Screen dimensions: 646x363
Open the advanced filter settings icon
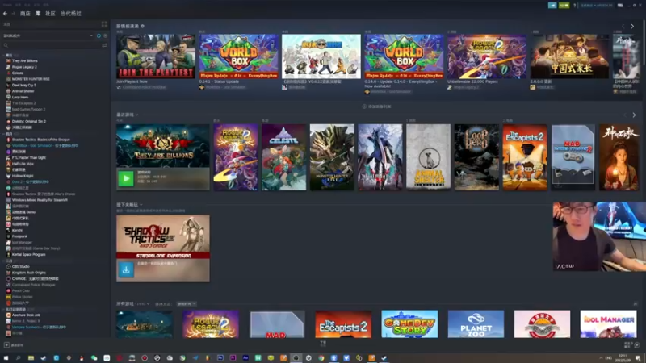click(x=105, y=45)
